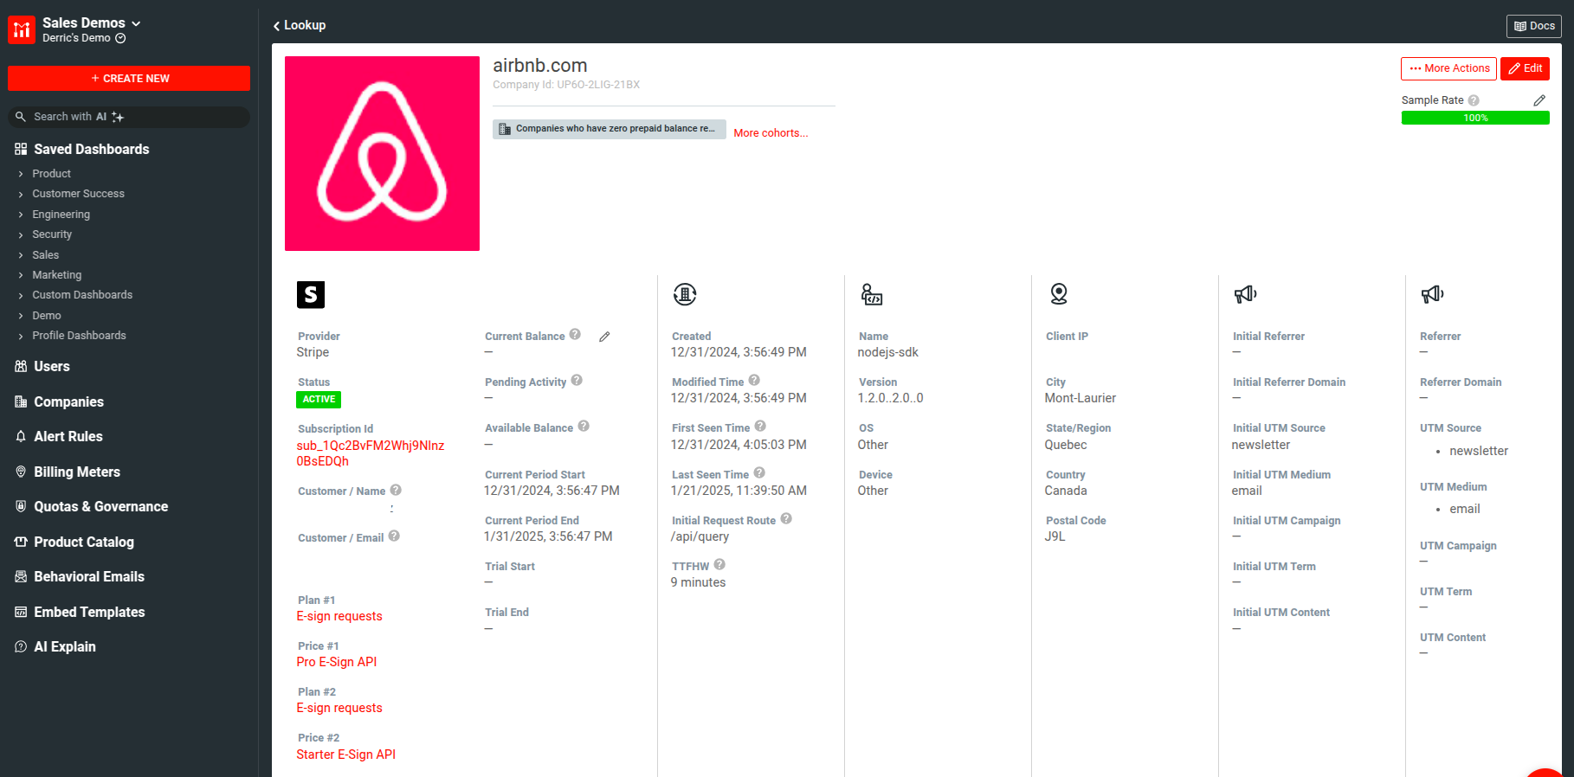This screenshot has width=1574, height=777.
Task: Open the More cohorts link
Action: pyautogui.click(x=771, y=133)
